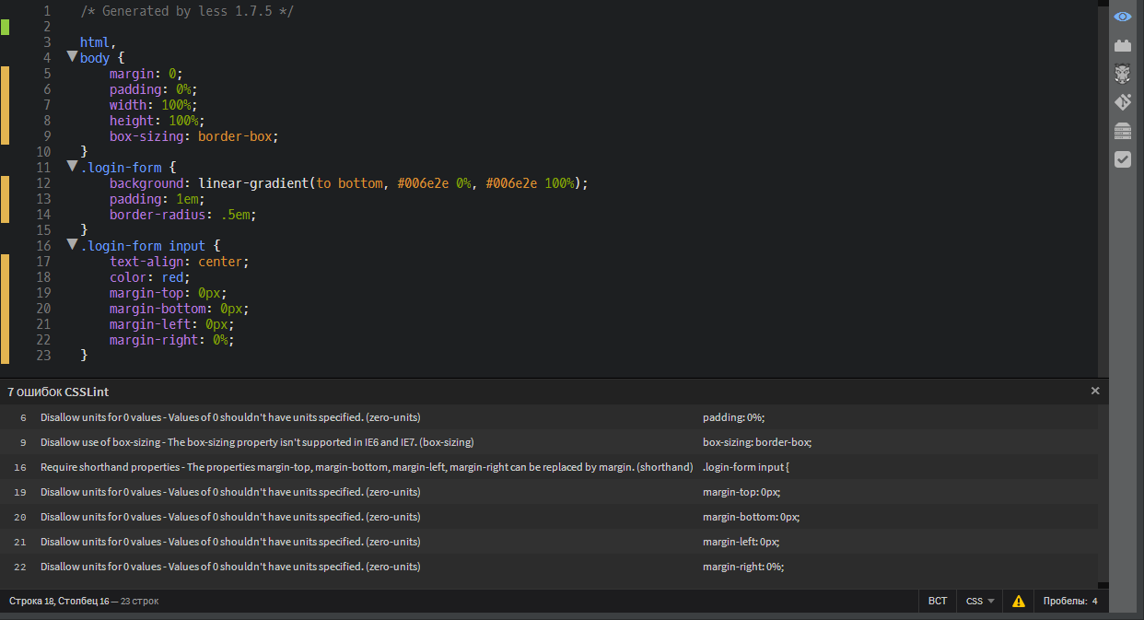Click the indent size value 4
This screenshot has width=1144, height=620.
pyautogui.click(x=1094, y=602)
